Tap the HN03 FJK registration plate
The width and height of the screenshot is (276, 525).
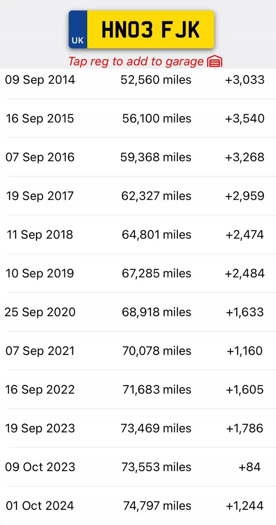click(x=141, y=30)
